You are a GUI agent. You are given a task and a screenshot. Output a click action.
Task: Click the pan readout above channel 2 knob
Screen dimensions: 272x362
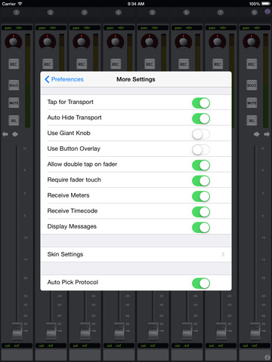click(51, 28)
